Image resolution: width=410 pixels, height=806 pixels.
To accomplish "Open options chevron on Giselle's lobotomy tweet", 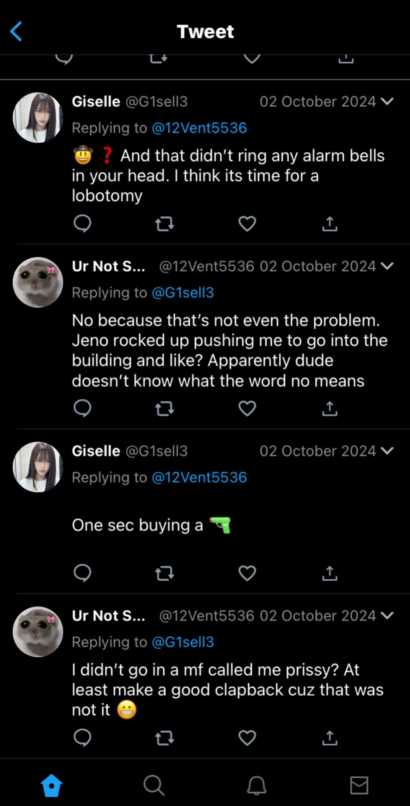I will pos(387,101).
